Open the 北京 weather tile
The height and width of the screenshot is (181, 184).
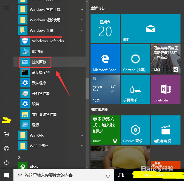105,89
